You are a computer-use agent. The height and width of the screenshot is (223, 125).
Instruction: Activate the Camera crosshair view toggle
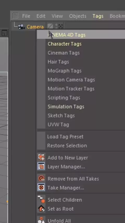click(x=61, y=26)
